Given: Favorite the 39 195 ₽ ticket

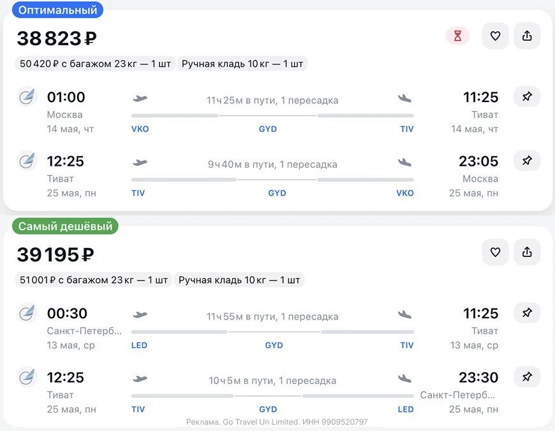Looking at the screenshot, I should tap(495, 252).
